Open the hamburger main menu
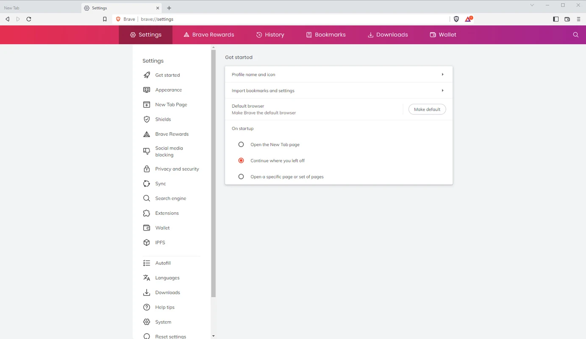 tap(579, 19)
